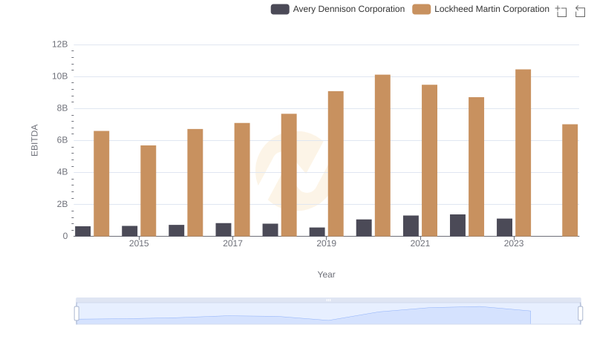Click the left handle of the zoom slider
594x342 pixels.
pos(76,314)
